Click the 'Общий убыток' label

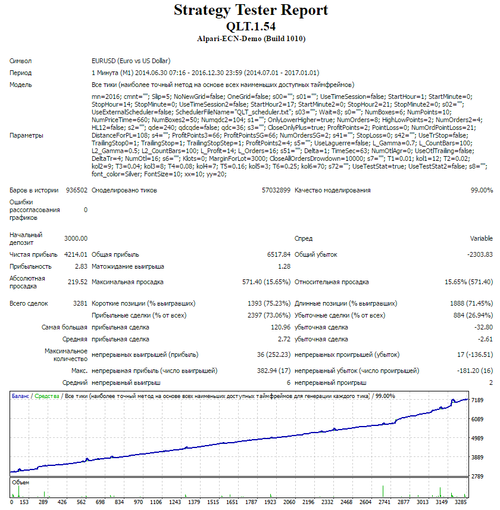click(x=316, y=254)
